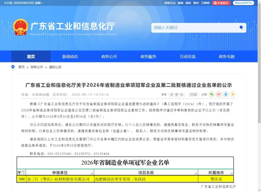Viewport: 261px width, 192px height.
Task: Open the 申报单位 column filter dropdown
Action: click(x=92, y=173)
